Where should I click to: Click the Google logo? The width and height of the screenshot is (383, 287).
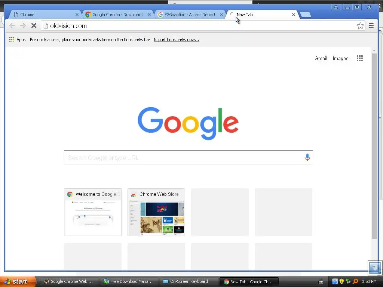[x=188, y=123]
